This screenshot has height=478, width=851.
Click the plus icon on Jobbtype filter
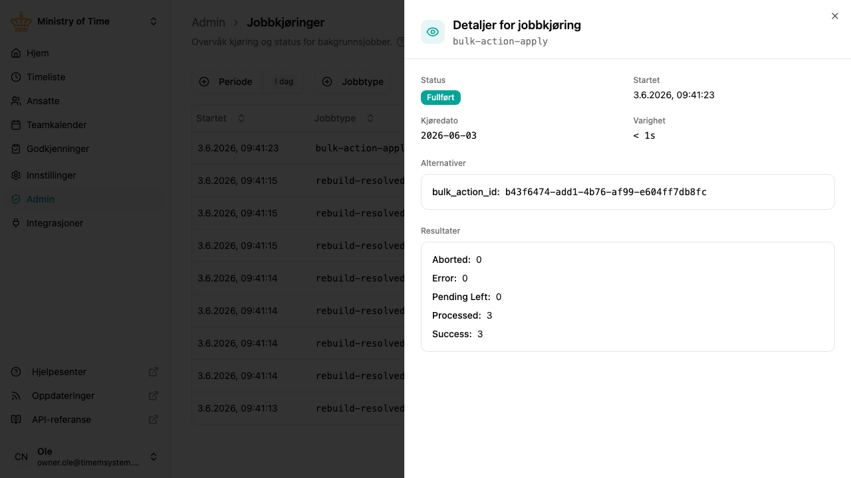point(327,82)
